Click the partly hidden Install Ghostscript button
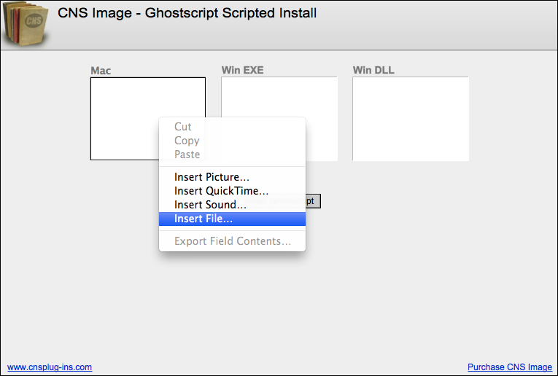 (313, 201)
